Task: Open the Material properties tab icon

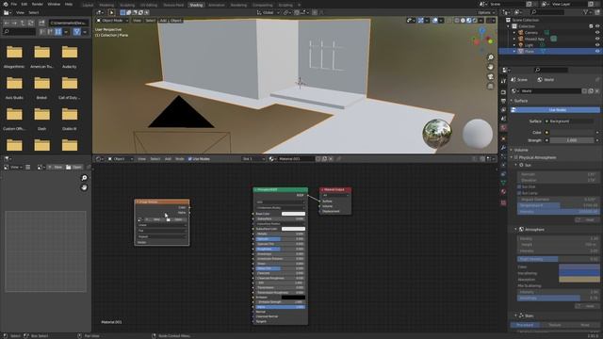Action: point(503,191)
